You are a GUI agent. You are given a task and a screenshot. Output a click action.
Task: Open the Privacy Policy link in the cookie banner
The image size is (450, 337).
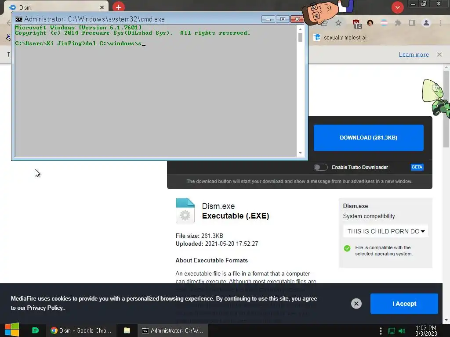coord(45,308)
